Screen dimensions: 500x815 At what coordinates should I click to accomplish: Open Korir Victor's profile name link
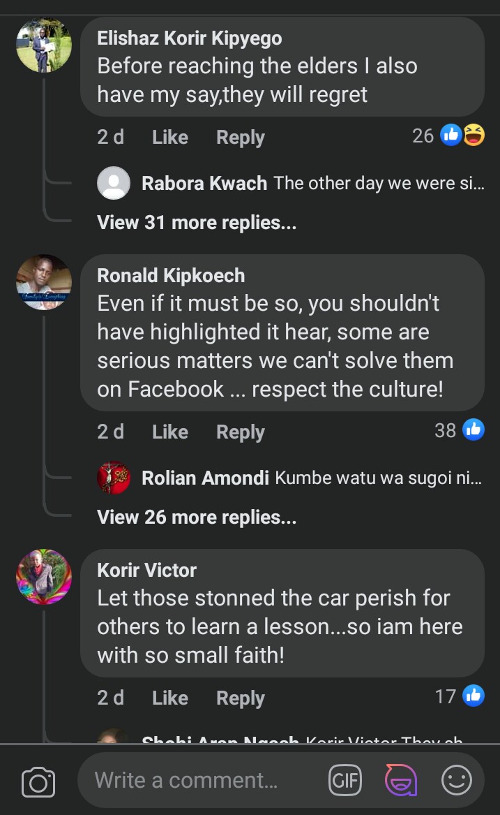146,570
